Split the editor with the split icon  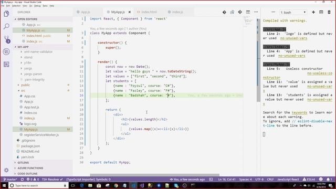point(248,12)
